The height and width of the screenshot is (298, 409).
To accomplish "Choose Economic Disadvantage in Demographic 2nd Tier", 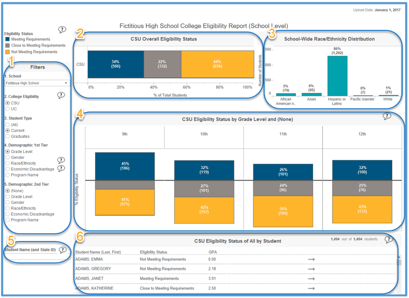I will click(8, 214).
